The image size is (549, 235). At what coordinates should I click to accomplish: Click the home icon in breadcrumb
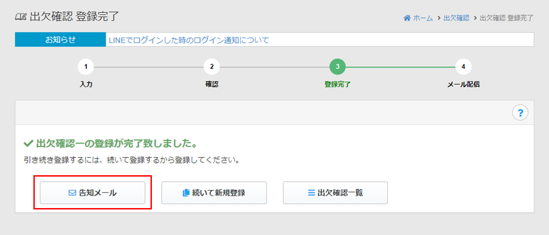point(407,18)
